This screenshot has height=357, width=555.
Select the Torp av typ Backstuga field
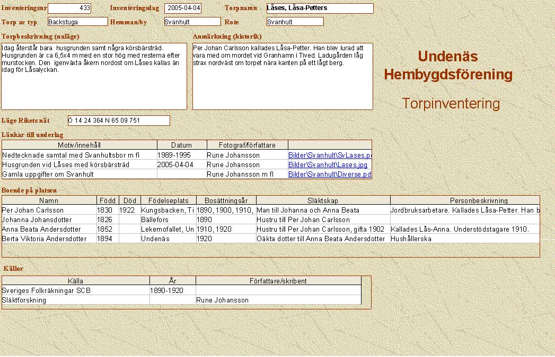77,22
